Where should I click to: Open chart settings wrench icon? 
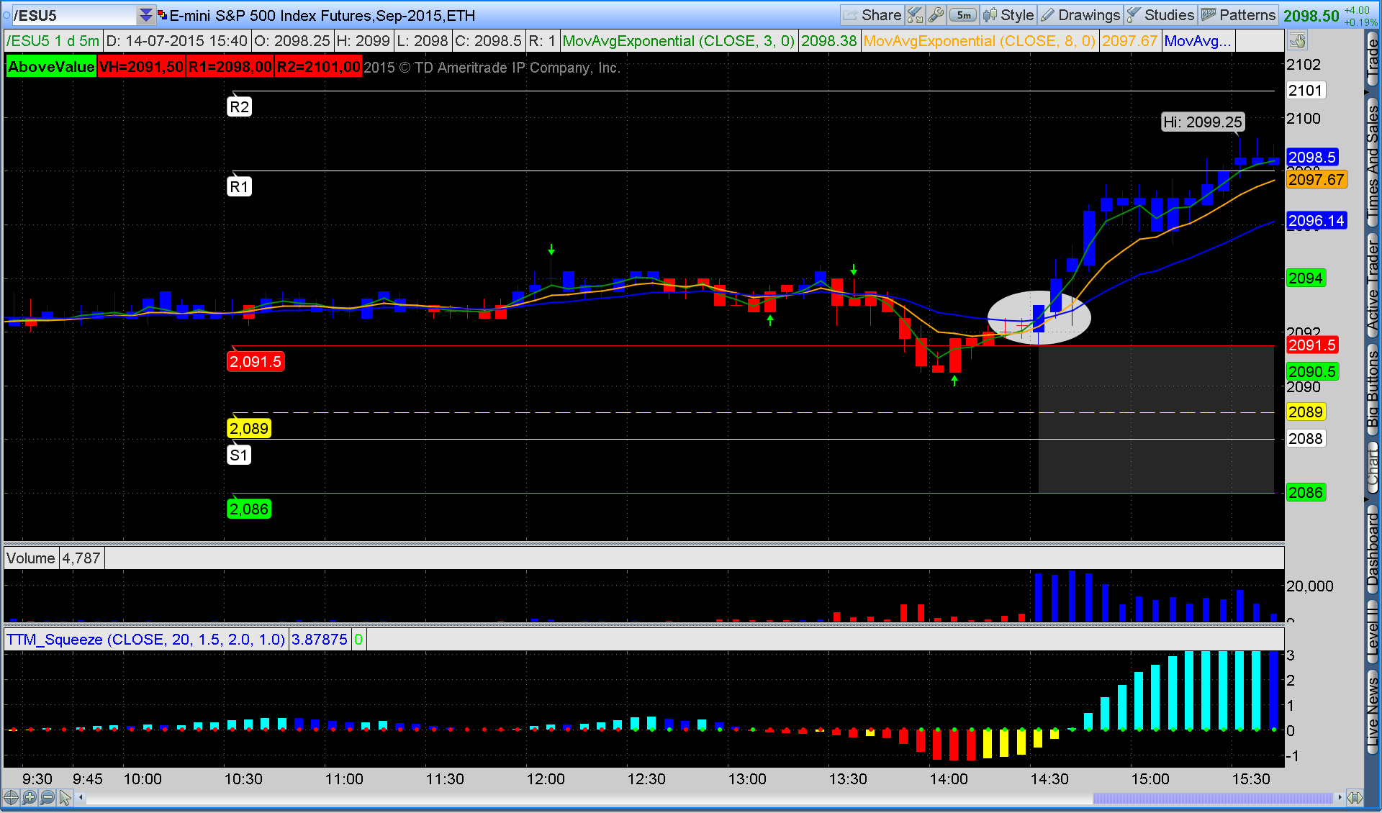936,15
